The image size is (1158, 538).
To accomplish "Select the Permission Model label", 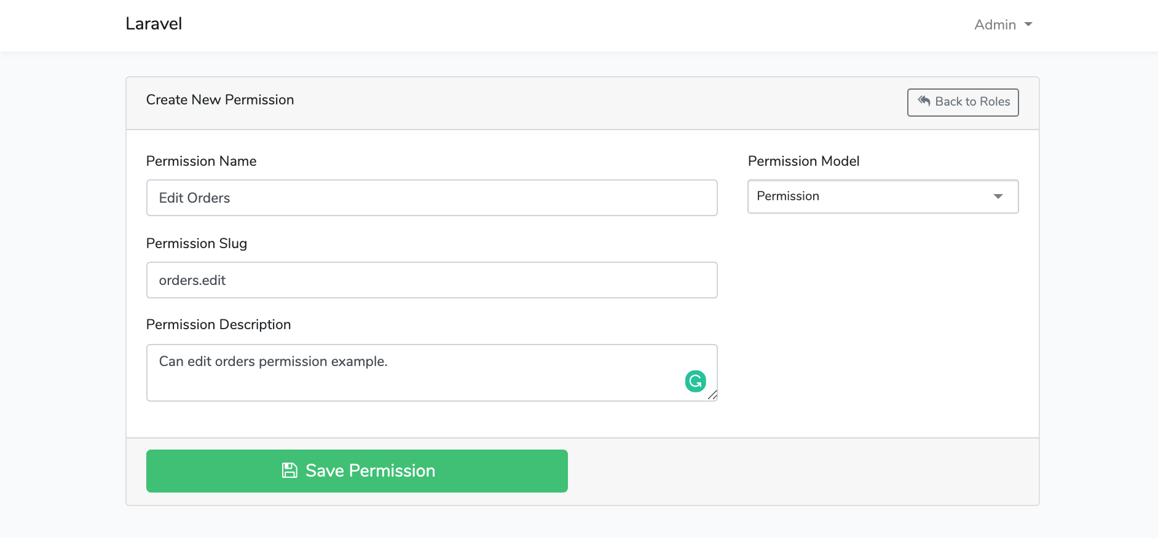I will (x=803, y=161).
